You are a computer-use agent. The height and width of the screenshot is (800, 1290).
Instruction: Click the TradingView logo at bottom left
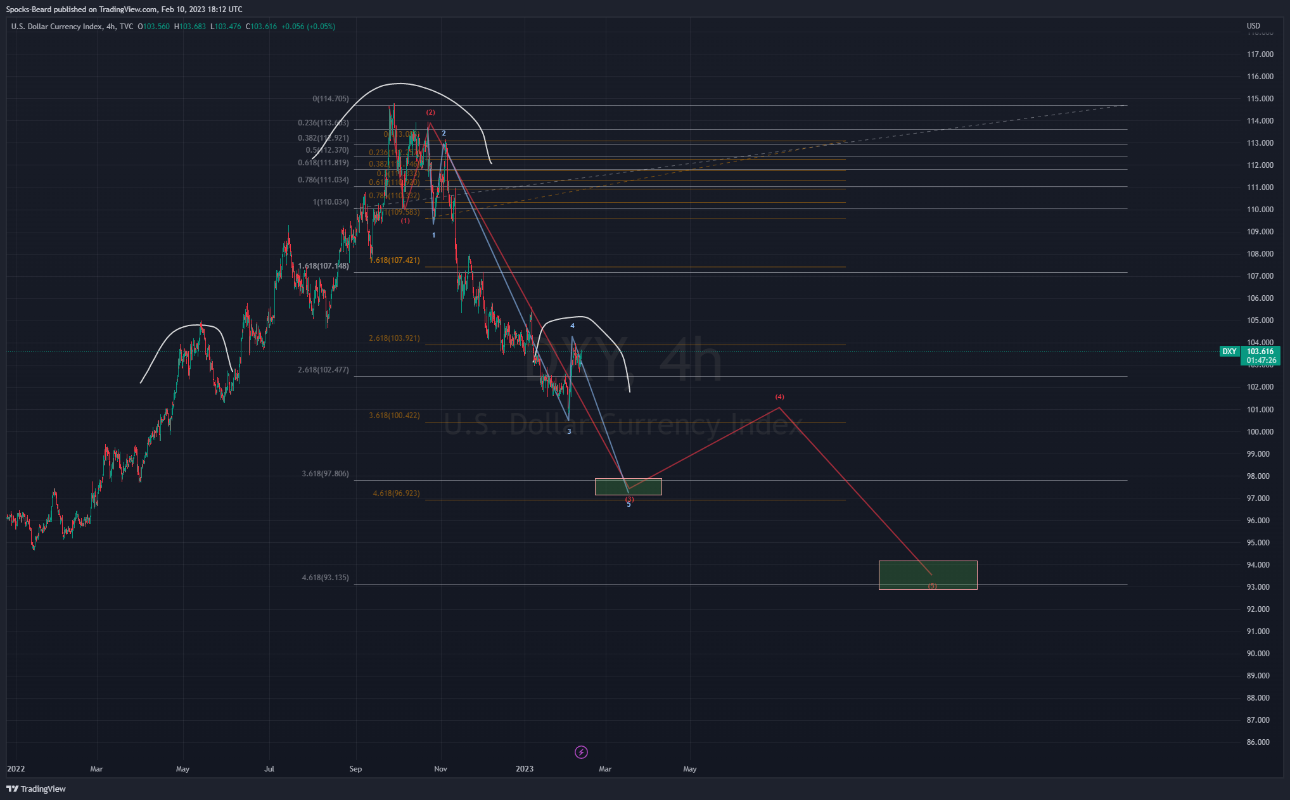pos(36,789)
